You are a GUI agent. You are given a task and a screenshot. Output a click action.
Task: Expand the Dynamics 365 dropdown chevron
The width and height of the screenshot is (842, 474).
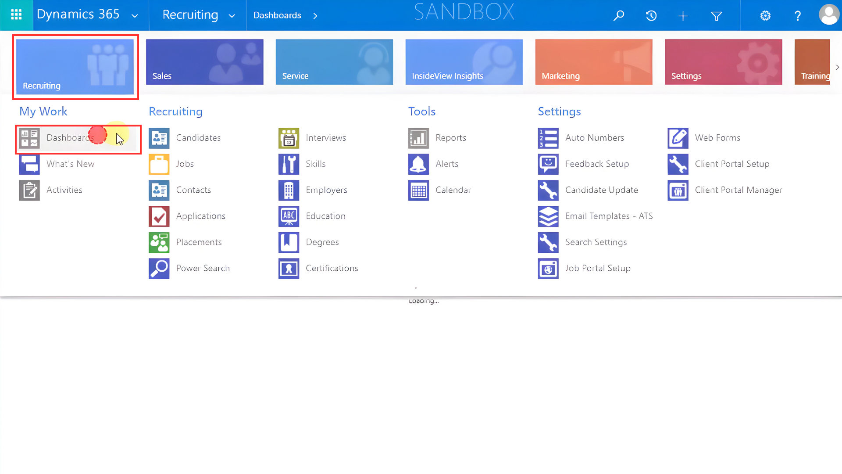pyautogui.click(x=135, y=16)
